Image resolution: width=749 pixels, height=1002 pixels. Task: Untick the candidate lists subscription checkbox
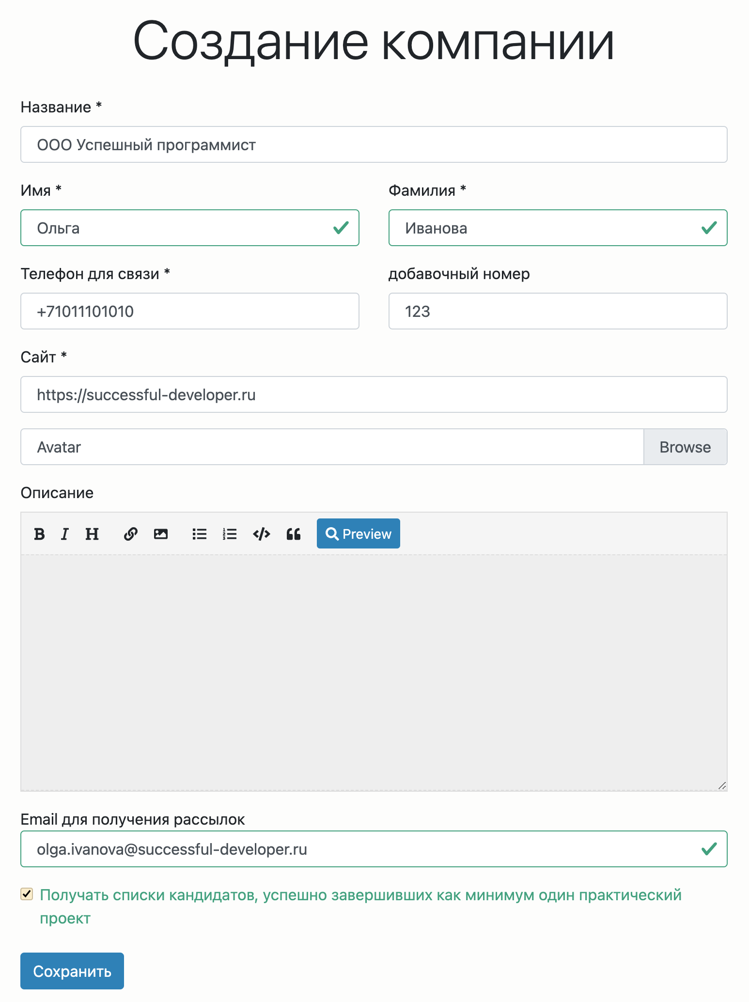[x=27, y=894]
